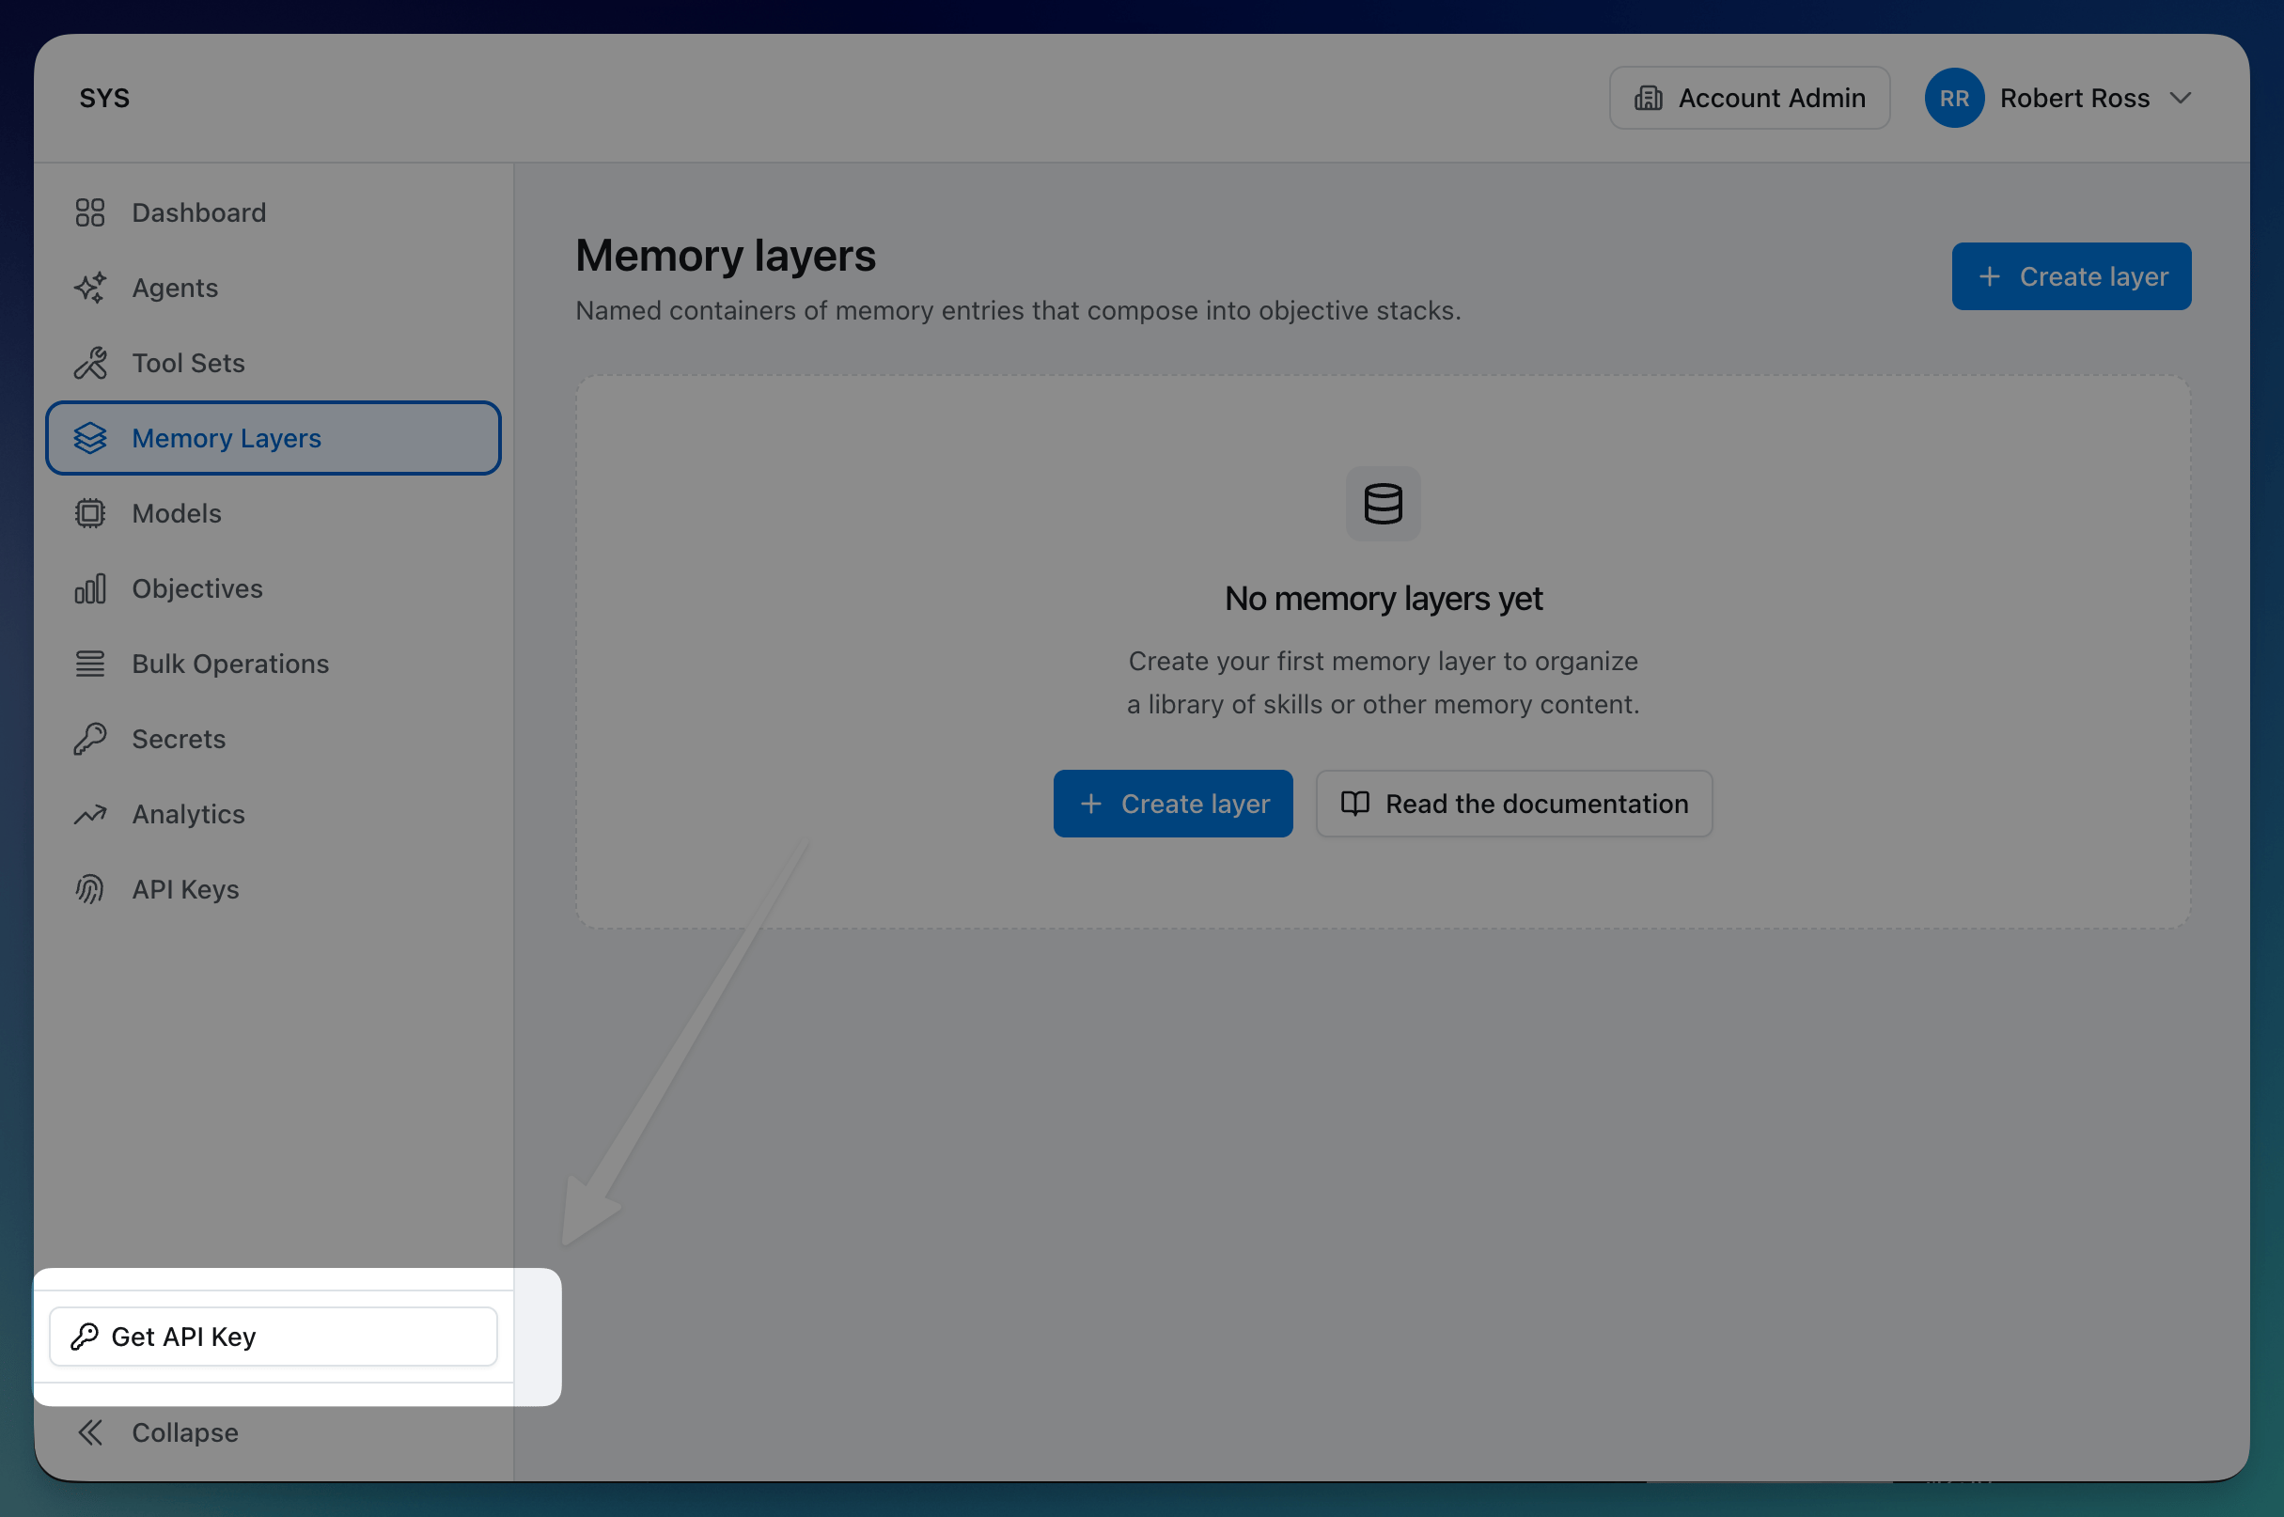Click the database icon in empty state
The height and width of the screenshot is (1517, 2284).
point(1384,504)
